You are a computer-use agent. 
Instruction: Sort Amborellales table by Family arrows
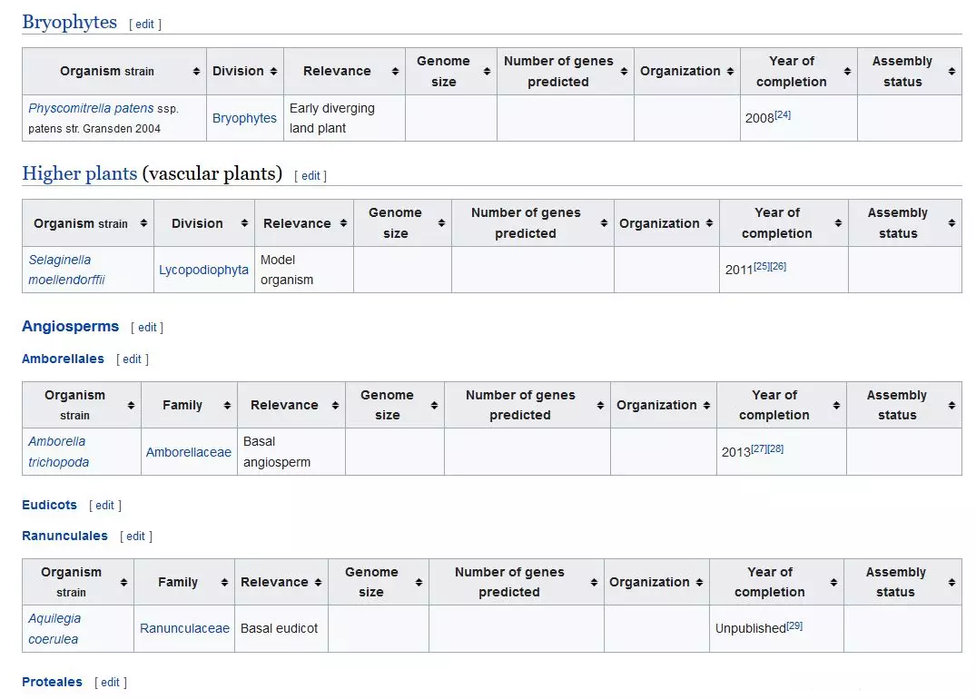tap(228, 406)
